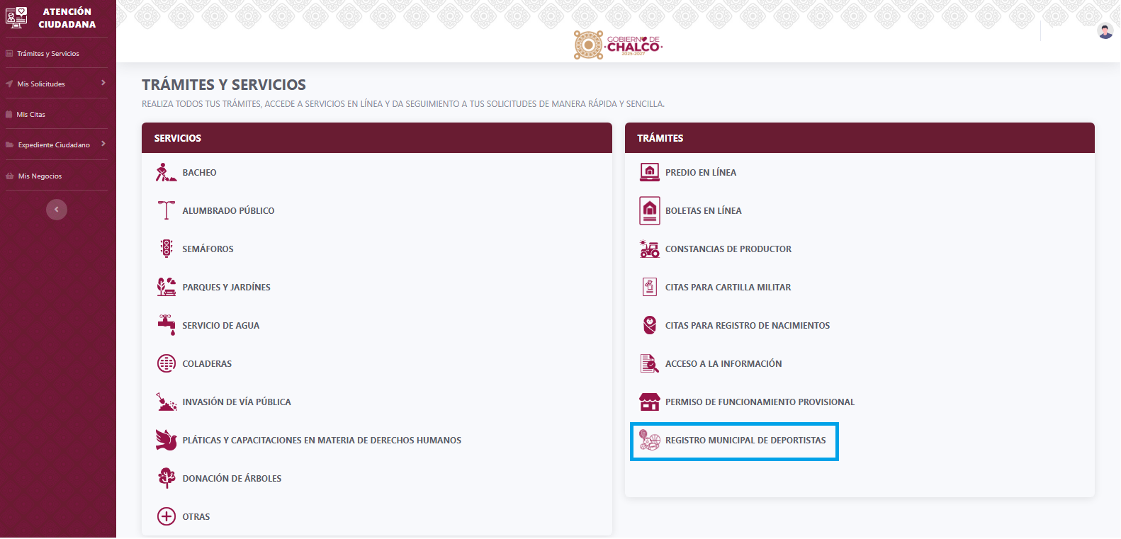Click the Gobierno de Chalco logo

(x=618, y=45)
